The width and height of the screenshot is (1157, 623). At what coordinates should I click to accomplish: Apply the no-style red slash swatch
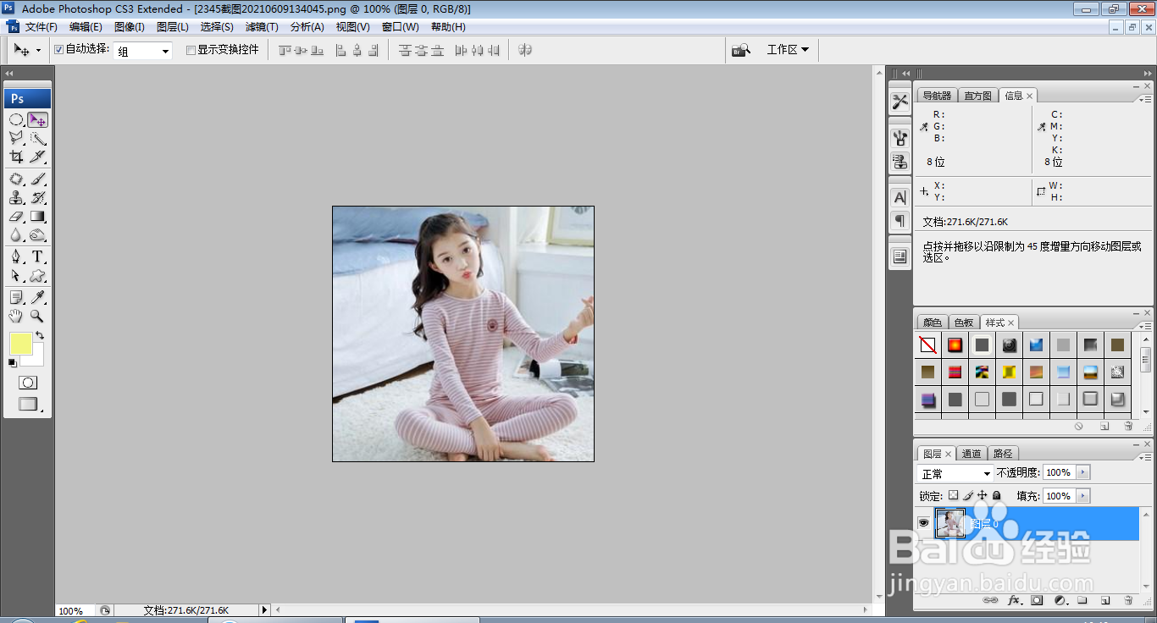(927, 345)
